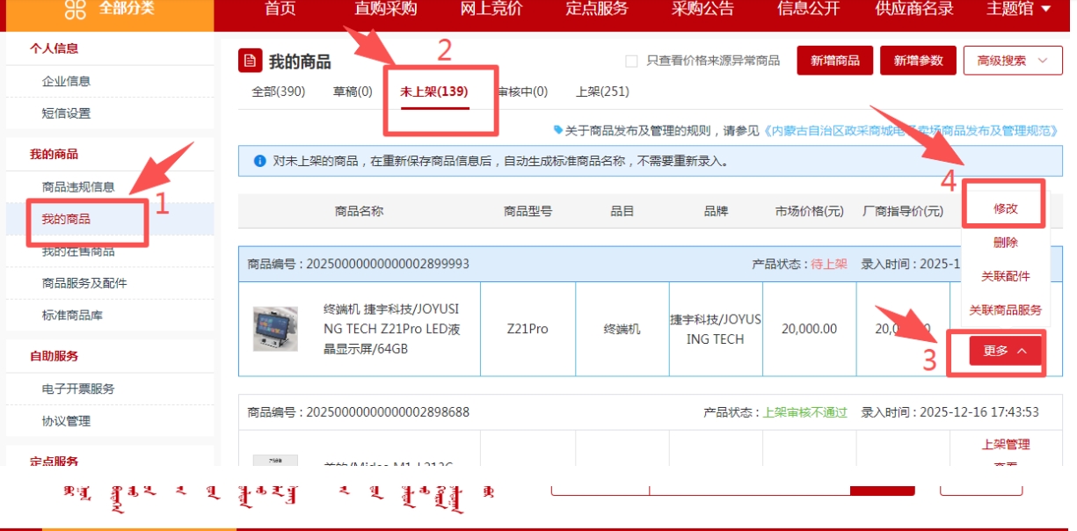Click the 新增参数 button
1077x531 pixels.
pyautogui.click(x=918, y=61)
